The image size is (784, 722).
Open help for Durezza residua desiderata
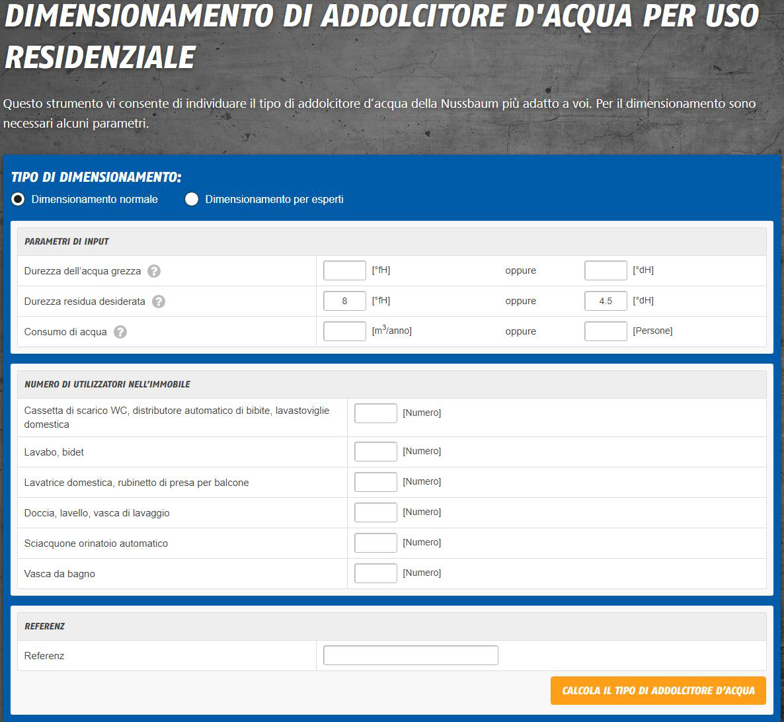(159, 301)
